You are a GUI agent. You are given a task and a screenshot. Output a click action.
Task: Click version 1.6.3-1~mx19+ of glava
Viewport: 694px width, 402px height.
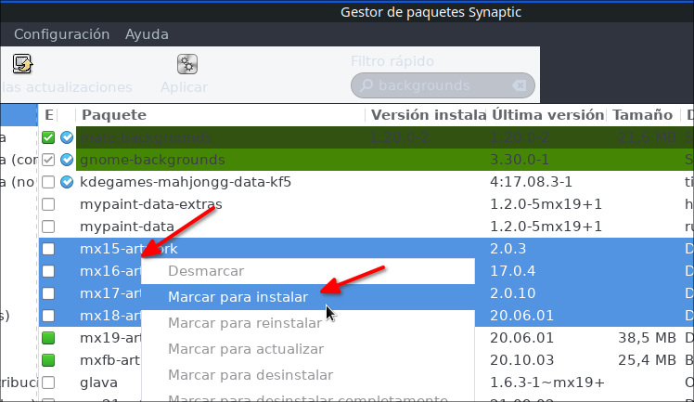[x=547, y=383]
